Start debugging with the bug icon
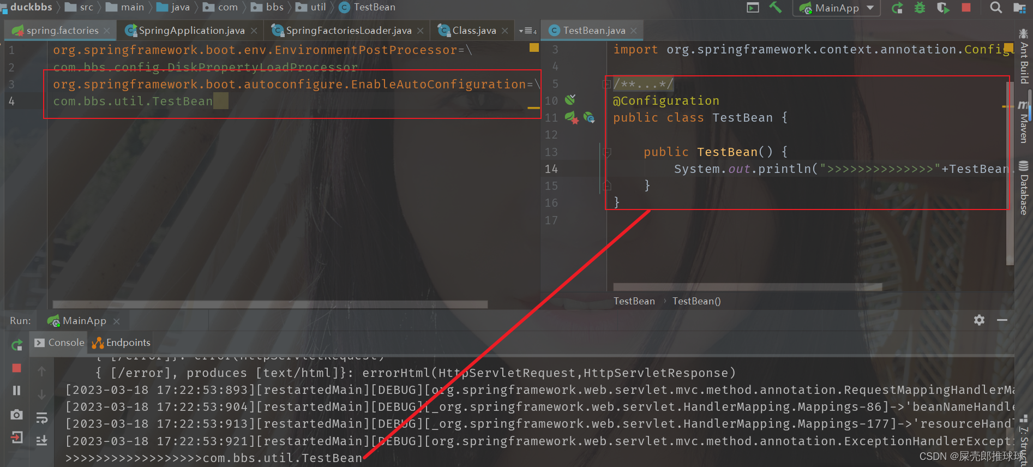 pyautogui.click(x=920, y=8)
